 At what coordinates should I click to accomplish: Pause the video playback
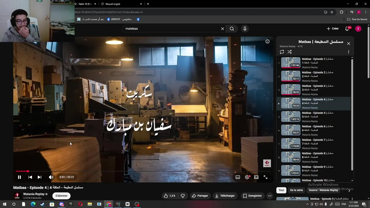(x=19, y=177)
